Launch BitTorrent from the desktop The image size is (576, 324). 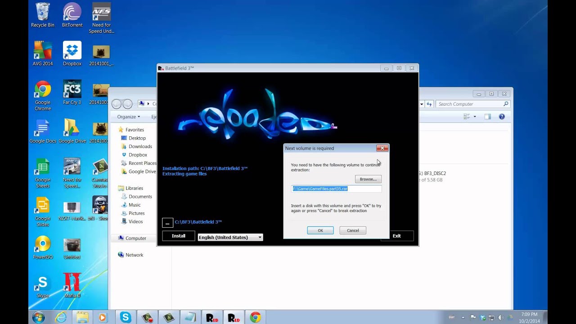pyautogui.click(x=72, y=15)
